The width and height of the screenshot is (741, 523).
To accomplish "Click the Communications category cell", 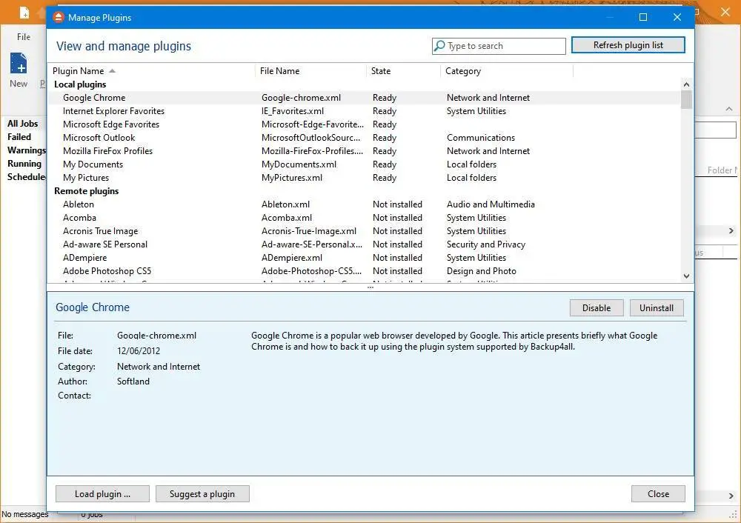I will (x=481, y=138).
